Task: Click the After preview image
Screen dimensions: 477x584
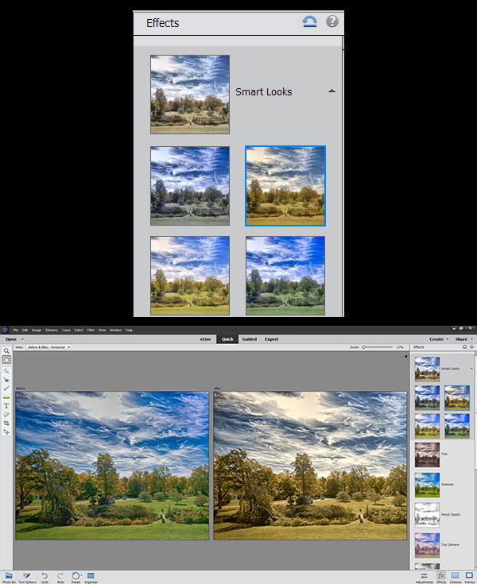Action: [310, 466]
